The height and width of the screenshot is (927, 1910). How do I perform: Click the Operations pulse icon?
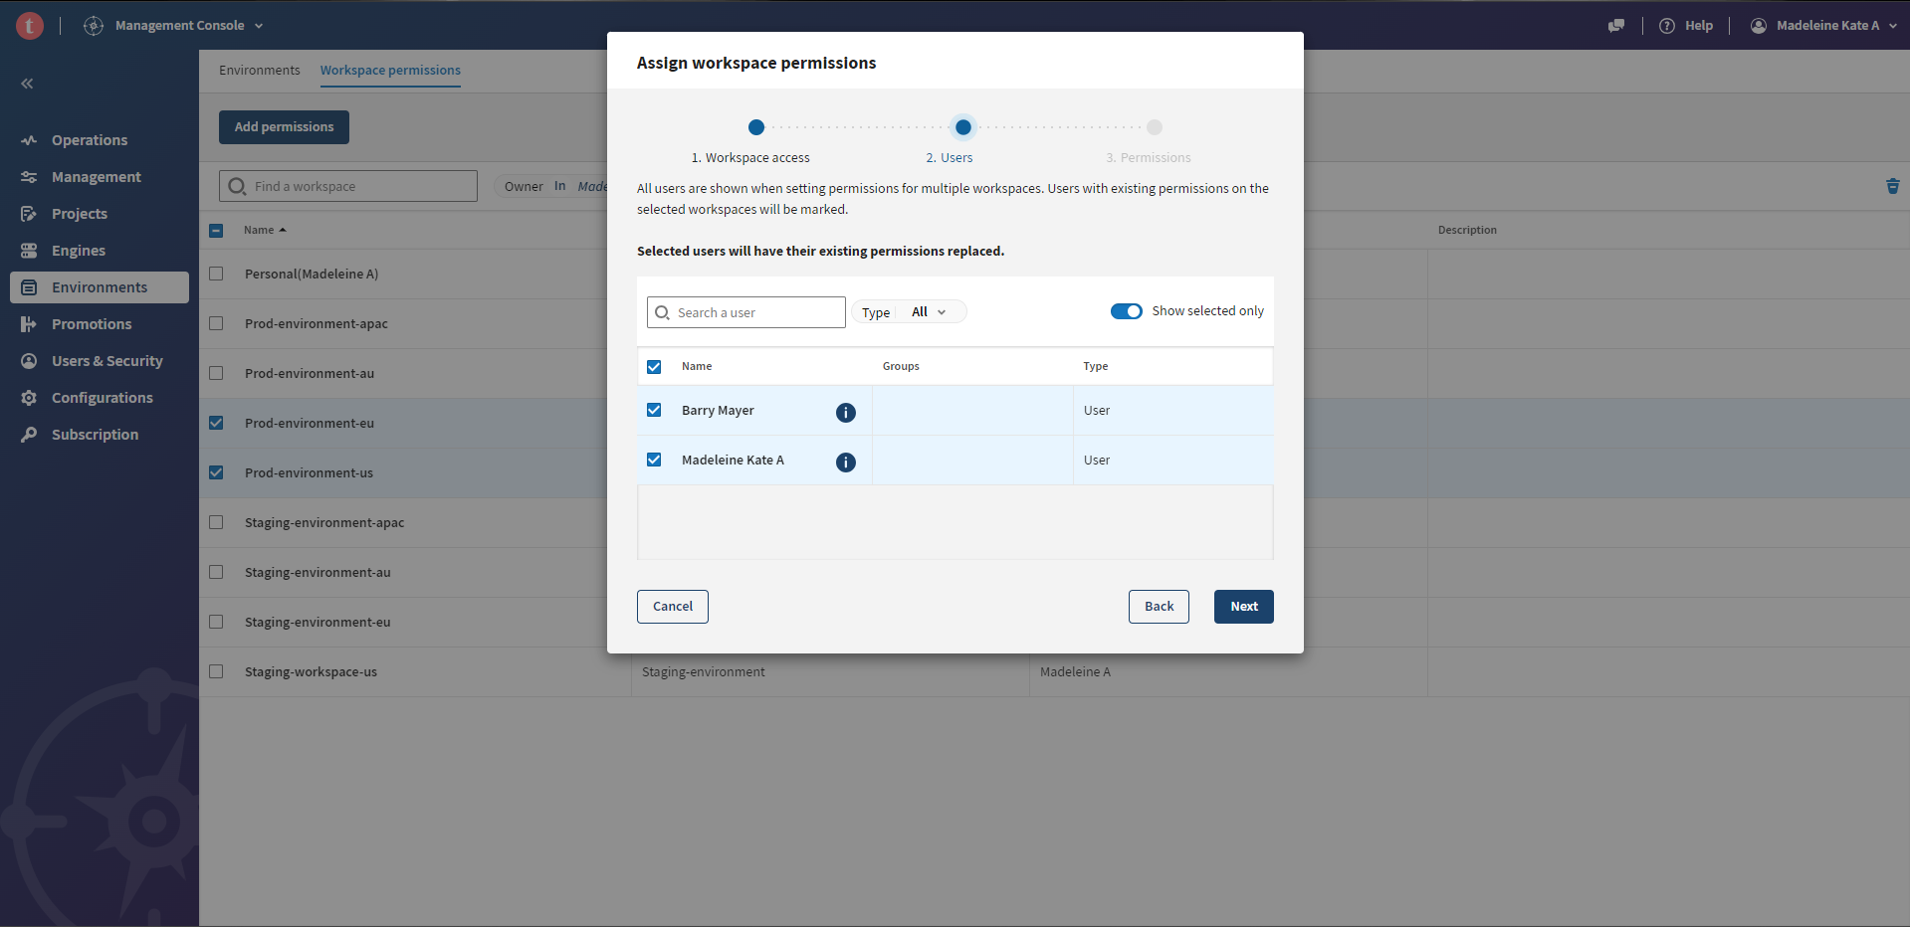tap(29, 140)
